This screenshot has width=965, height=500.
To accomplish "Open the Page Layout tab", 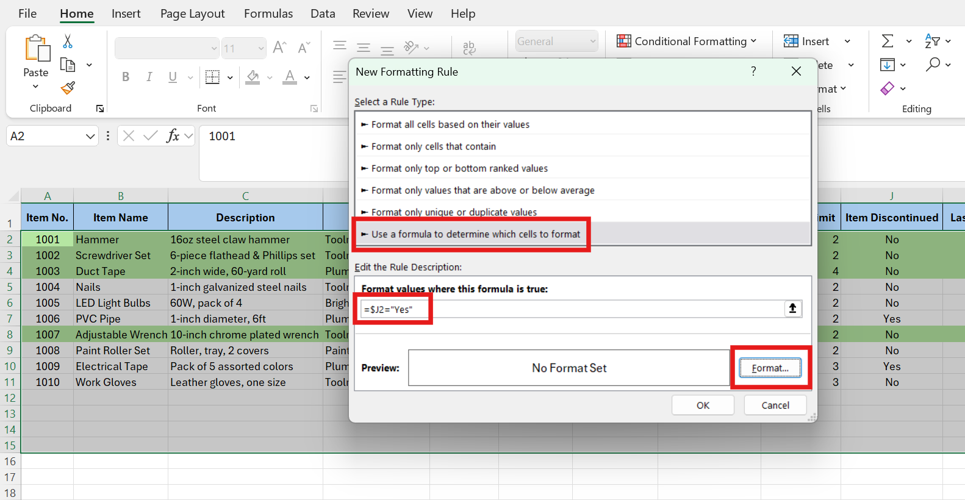I will (x=192, y=13).
